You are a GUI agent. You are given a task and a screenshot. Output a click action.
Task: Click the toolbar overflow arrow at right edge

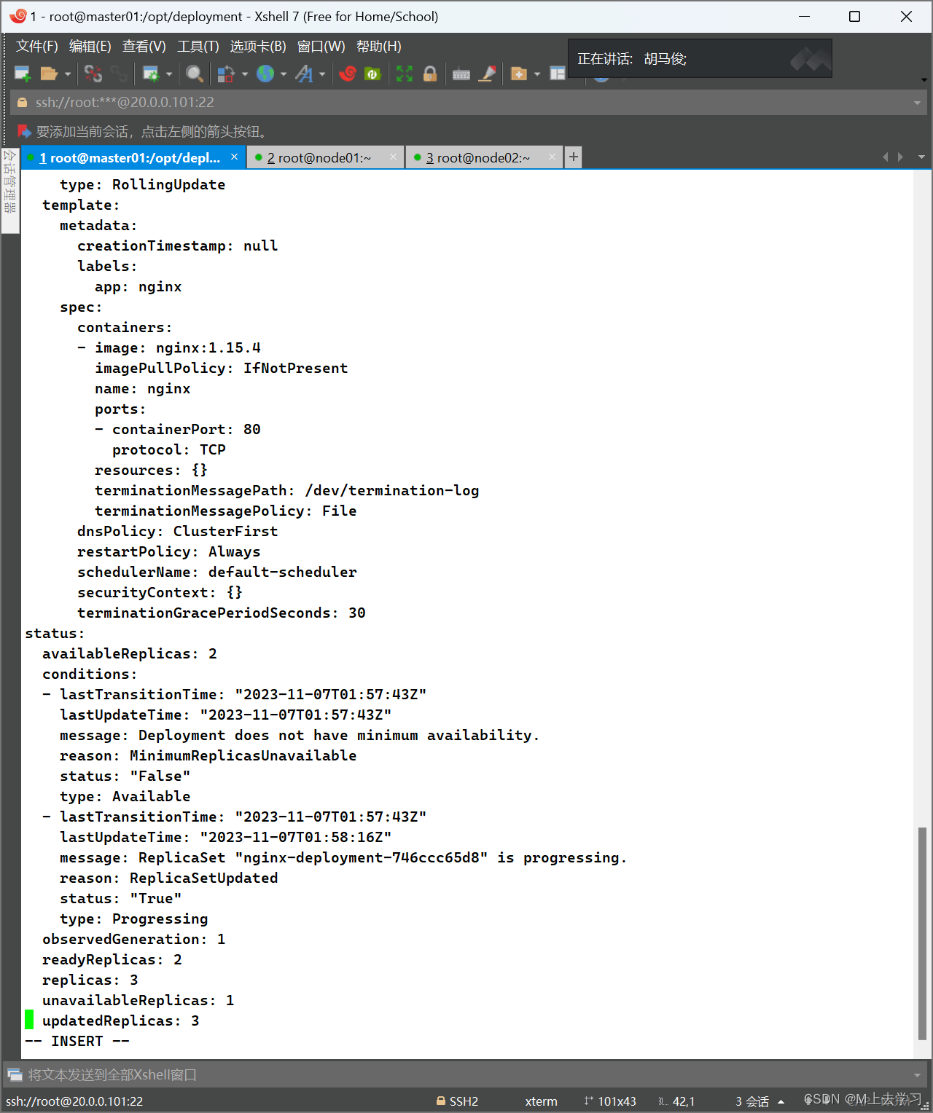[924, 79]
